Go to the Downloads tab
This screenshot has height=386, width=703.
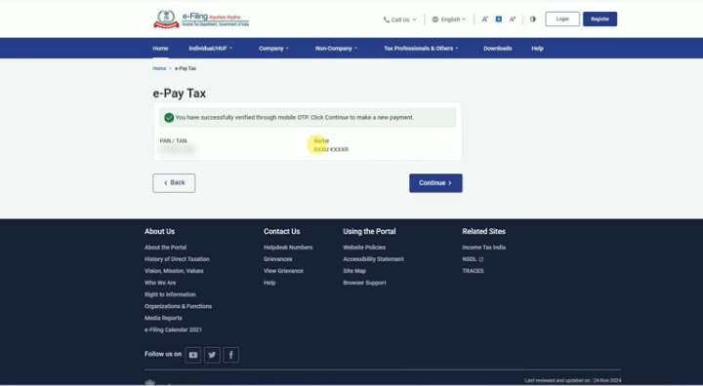pos(498,49)
